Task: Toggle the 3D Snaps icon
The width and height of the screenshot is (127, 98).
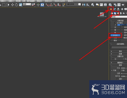Action: pyautogui.click(x=47, y=5)
